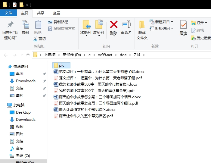Expand Copy to dropdown arrow
The image size is (211, 163).
(x=99, y=36)
